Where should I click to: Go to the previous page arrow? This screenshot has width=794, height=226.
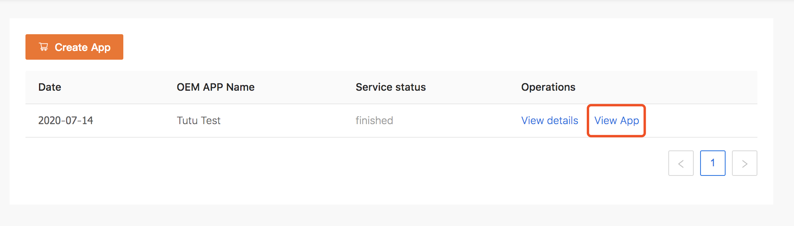pos(681,163)
